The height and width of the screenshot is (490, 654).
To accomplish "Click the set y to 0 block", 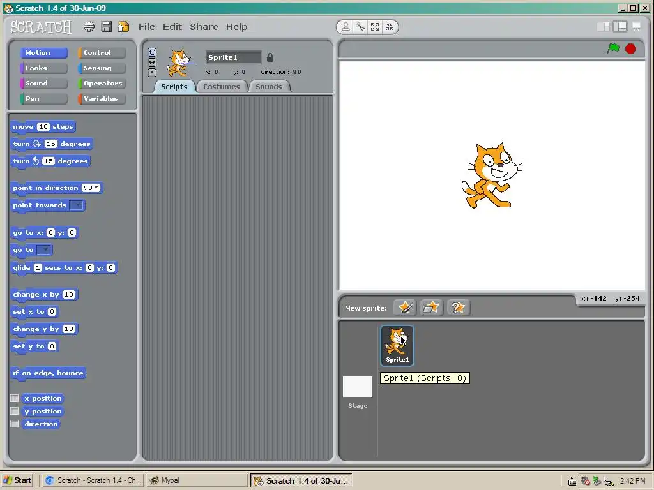I will pyautogui.click(x=34, y=346).
